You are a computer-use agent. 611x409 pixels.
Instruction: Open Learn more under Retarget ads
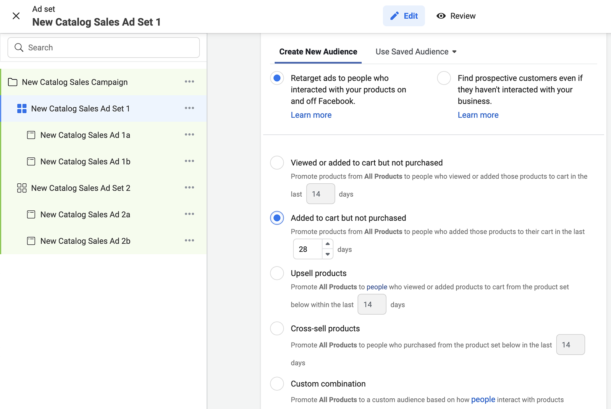(311, 115)
